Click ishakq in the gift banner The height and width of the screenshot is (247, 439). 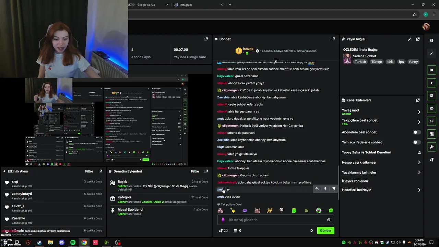point(248,49)
